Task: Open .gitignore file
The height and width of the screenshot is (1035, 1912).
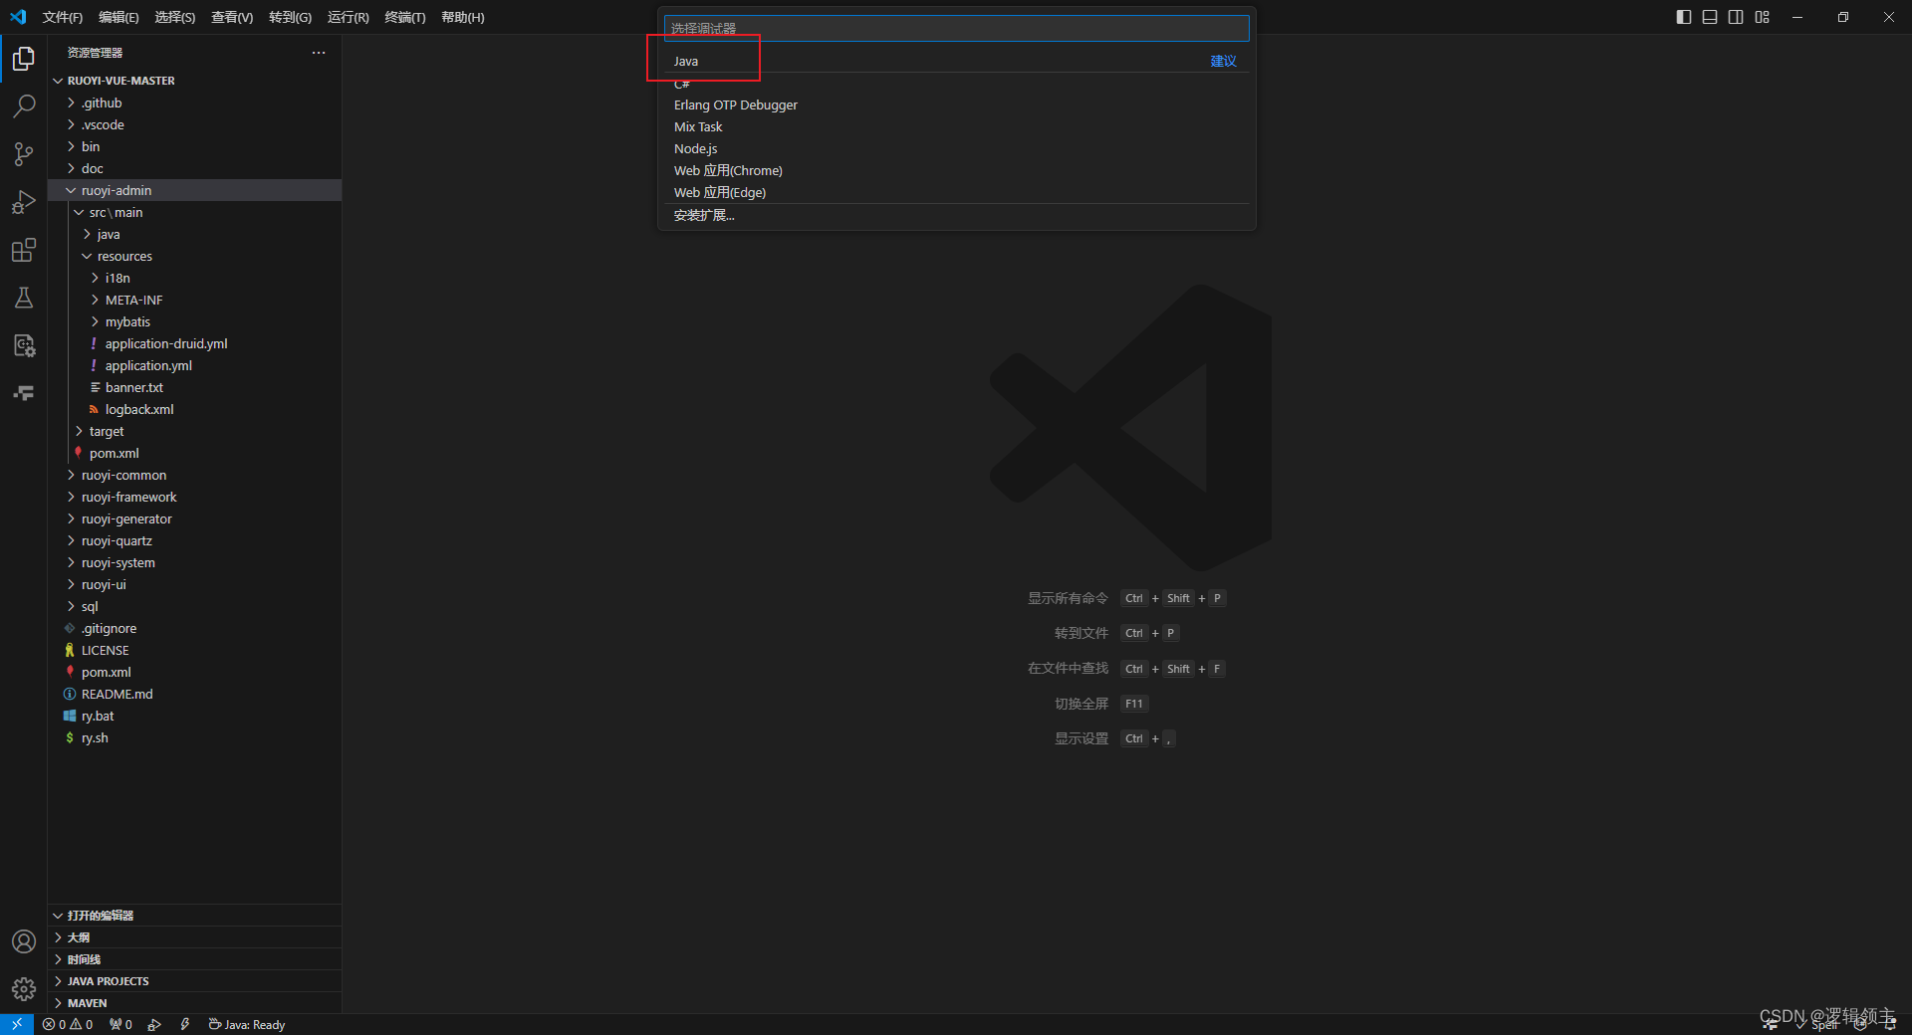Action: coord(195,628)
